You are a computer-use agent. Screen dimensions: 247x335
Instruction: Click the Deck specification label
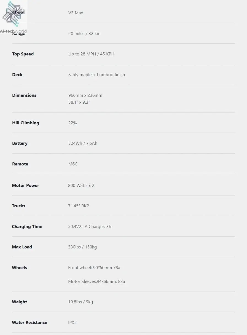point(17,75)
